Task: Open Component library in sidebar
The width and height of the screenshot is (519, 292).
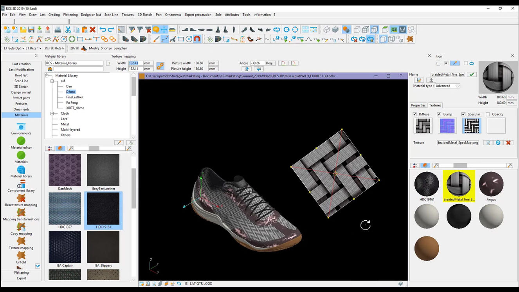Action: coord(21,186)
